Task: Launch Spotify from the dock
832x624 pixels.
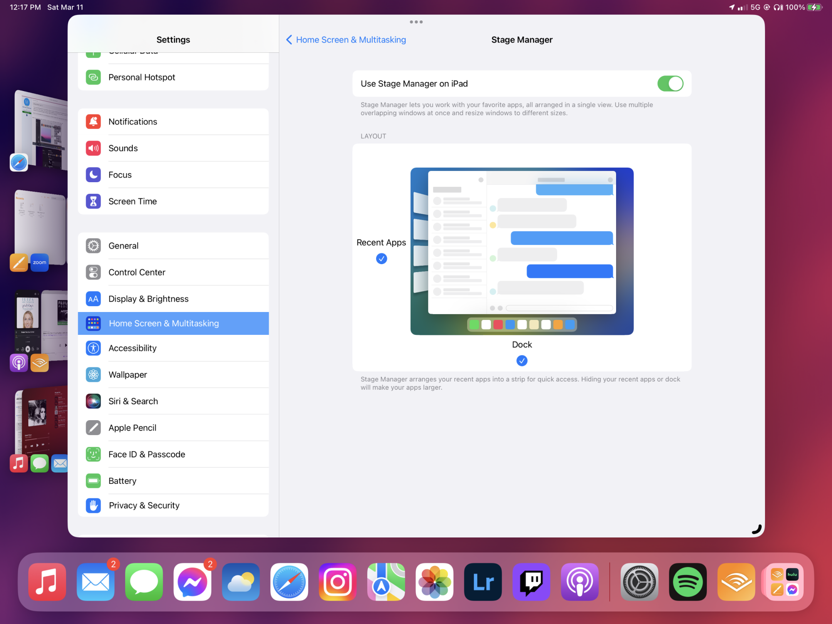Action: click(x=688, y=582)
